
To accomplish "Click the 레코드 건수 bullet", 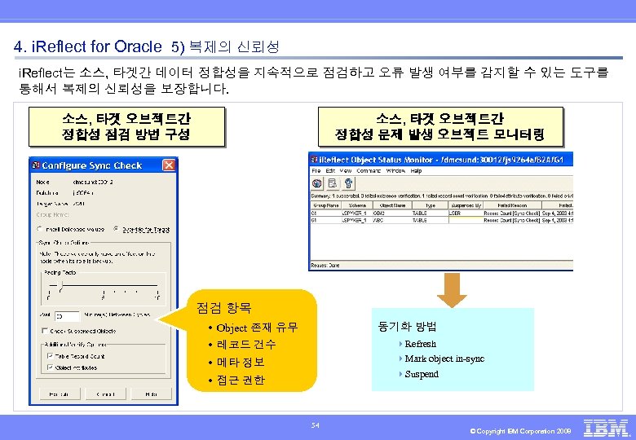I will point(246,345).
